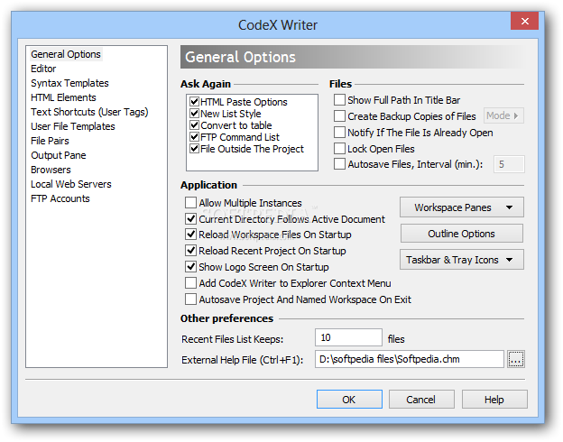Expand the Workspace Panes dropdown button
The width and height of the screenshot is (563, 442).
coord(462,207)
